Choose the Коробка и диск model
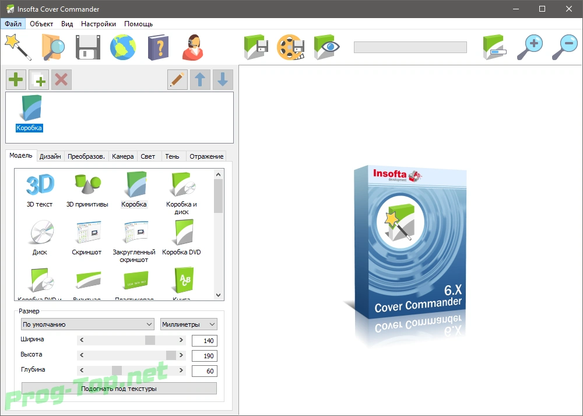The width and height of the screenshot is (583, 416). pyautogui.click(x=181, y=193)
